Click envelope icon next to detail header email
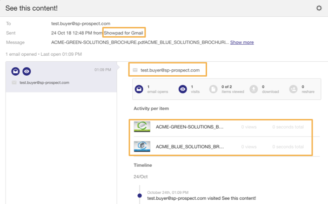This screenshot has width=328, height=204. [135, 70]
